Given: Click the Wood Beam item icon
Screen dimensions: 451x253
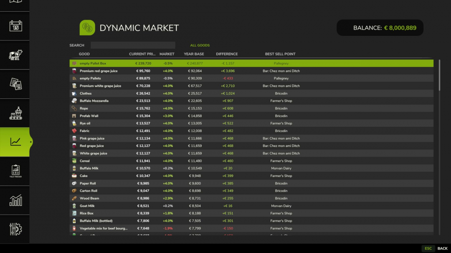Looking at the screenshot, I should click(74, 198).
